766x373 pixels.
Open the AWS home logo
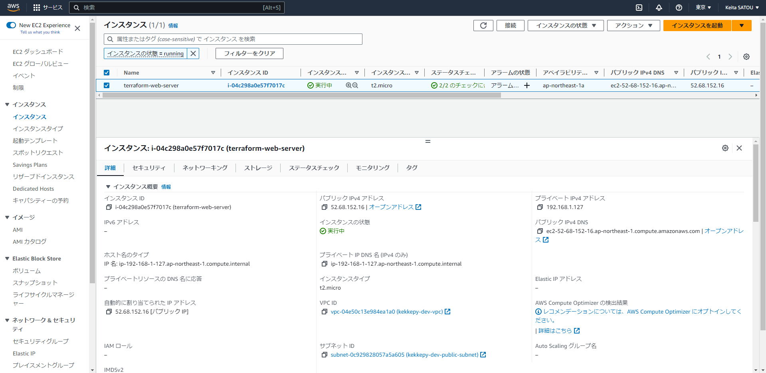click(13, 7)
